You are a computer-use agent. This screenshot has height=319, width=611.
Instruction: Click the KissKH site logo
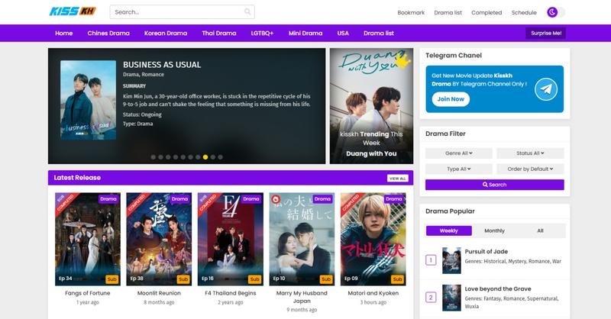73,11
